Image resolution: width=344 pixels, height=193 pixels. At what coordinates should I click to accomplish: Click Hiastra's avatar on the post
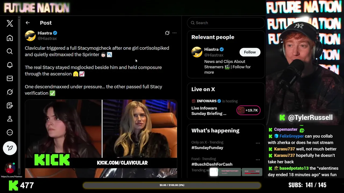30,36
